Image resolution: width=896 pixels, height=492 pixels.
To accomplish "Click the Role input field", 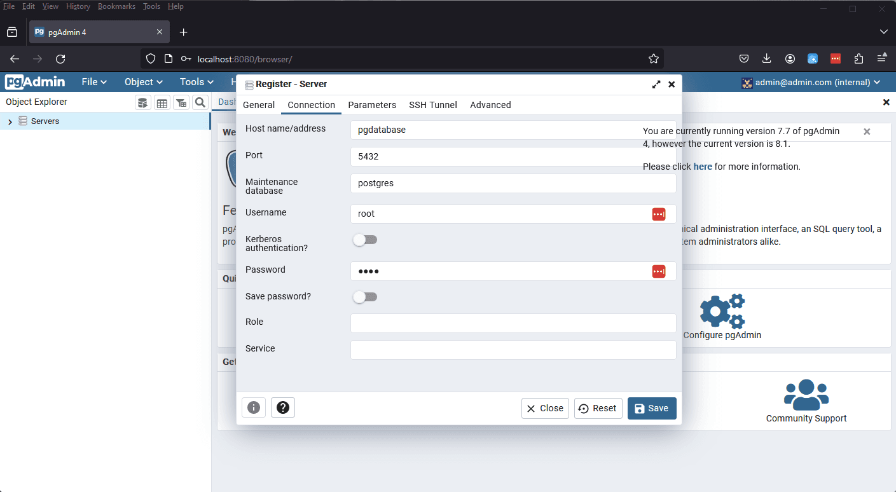I will (x=513, y=323).
